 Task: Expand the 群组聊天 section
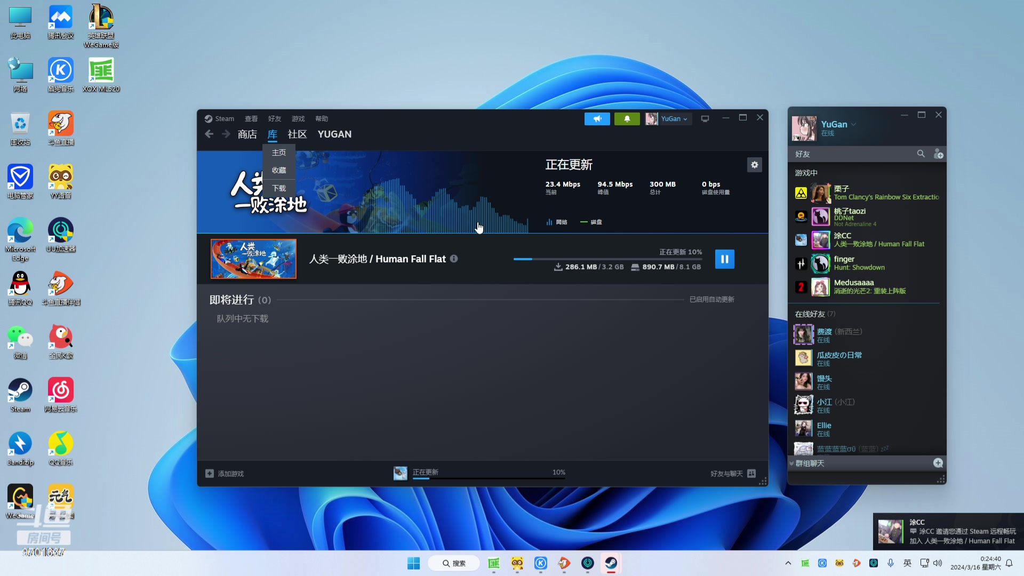pyautogui.click(x=810, y=463)
